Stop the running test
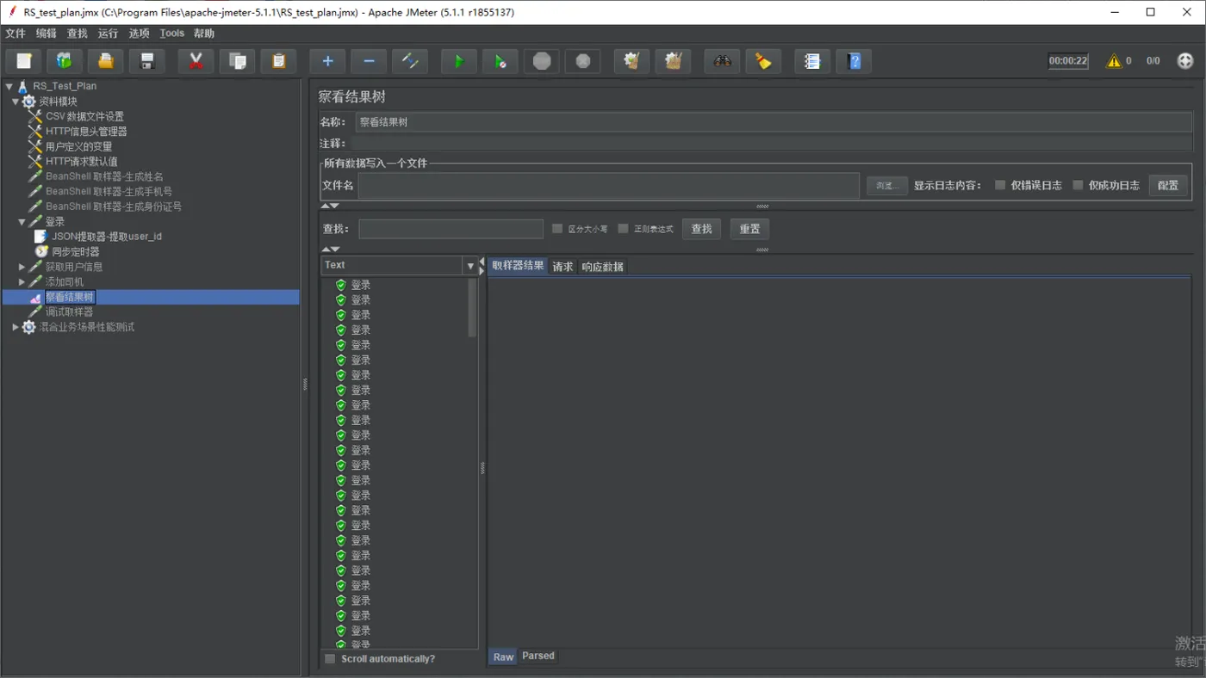 pos(542,61)
